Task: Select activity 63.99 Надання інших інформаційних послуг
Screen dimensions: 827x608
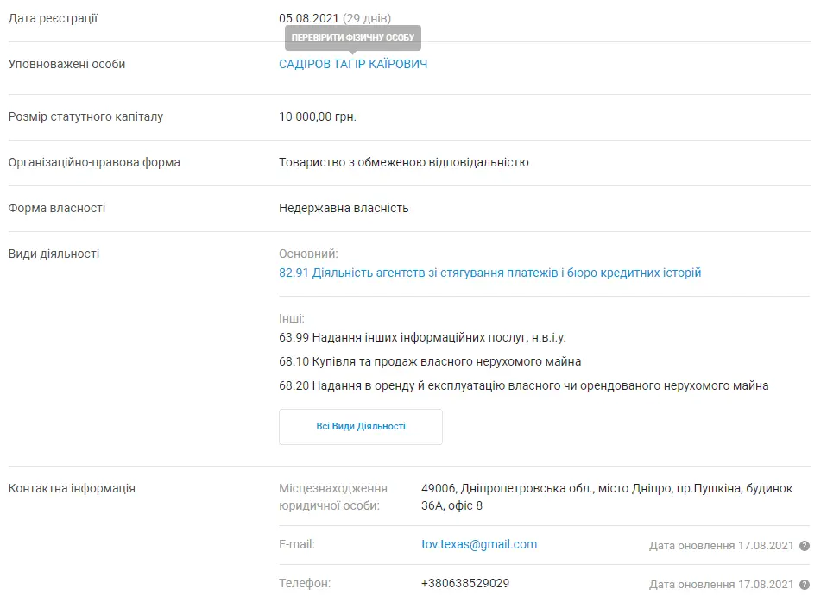Action: tap(422, 337)
